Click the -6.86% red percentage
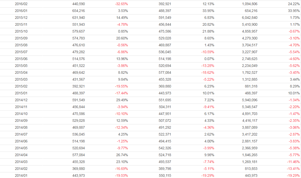Image resolution: width=301 pixels, height=178 pixels. tap(122, 52)
